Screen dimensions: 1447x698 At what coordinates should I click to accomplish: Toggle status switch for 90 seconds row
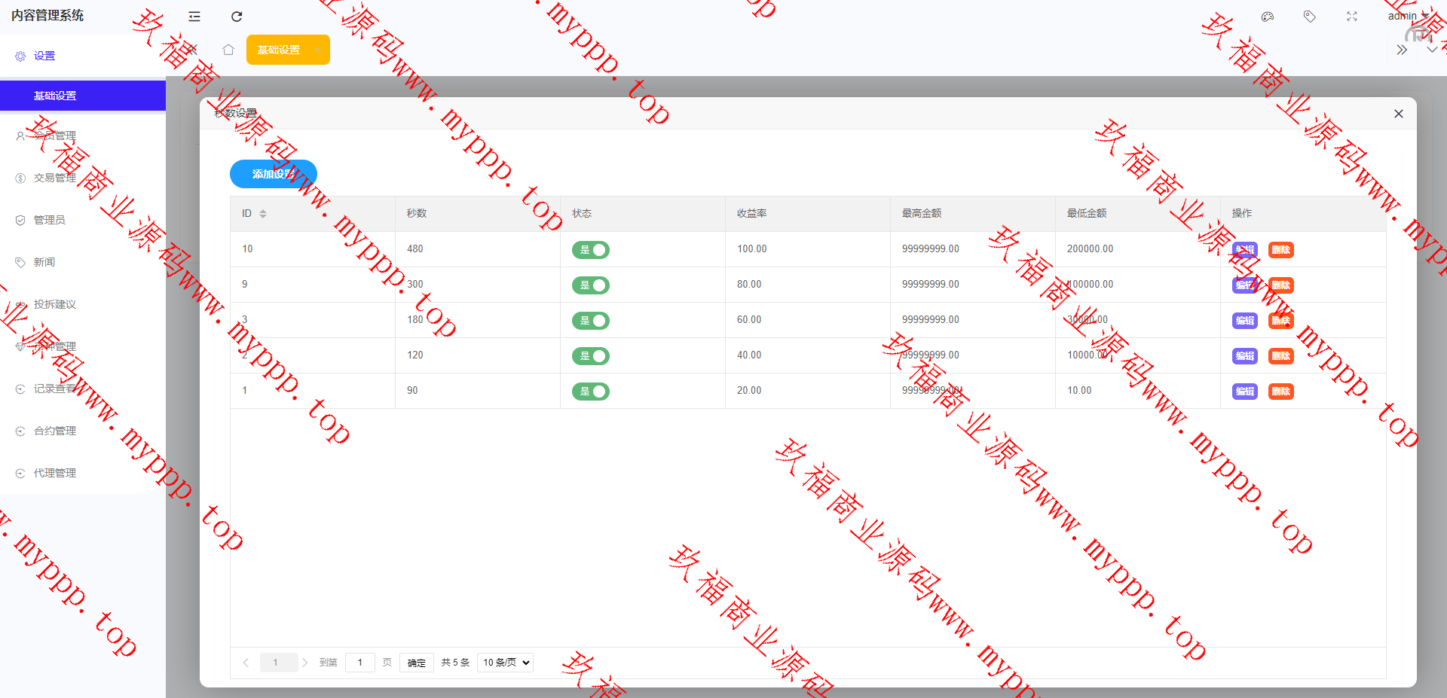[591, 392]
